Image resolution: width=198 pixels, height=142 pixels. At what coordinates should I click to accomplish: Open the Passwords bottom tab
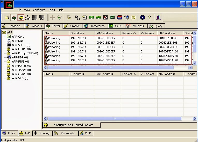coord(65,133)
